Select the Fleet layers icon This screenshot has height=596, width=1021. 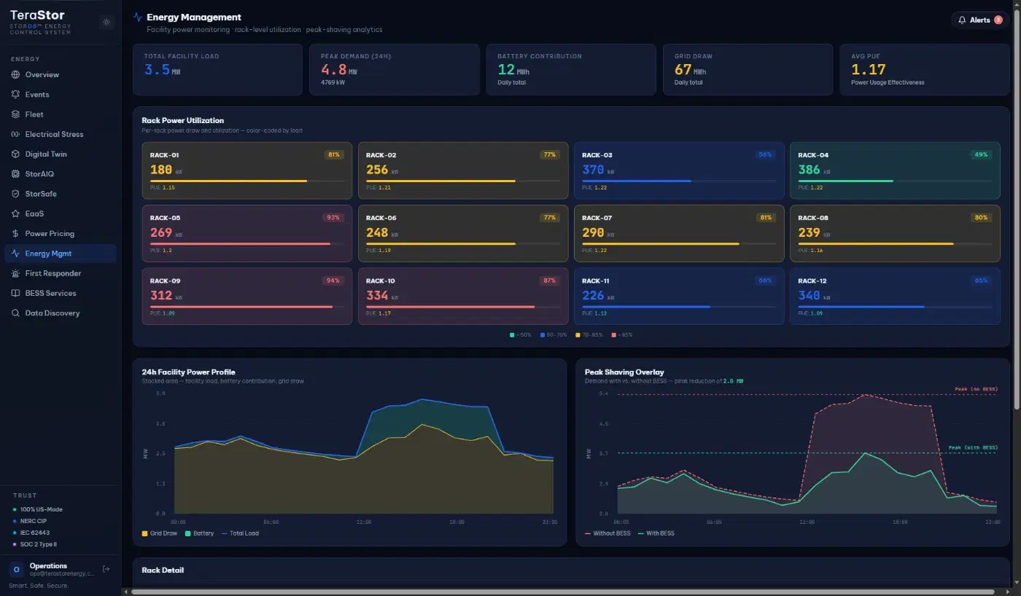coord(15,114)
